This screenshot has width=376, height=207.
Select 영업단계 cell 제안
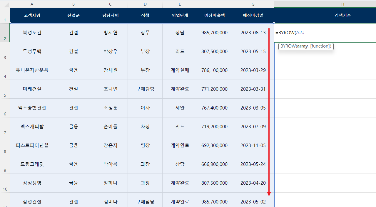click(180, 108)
